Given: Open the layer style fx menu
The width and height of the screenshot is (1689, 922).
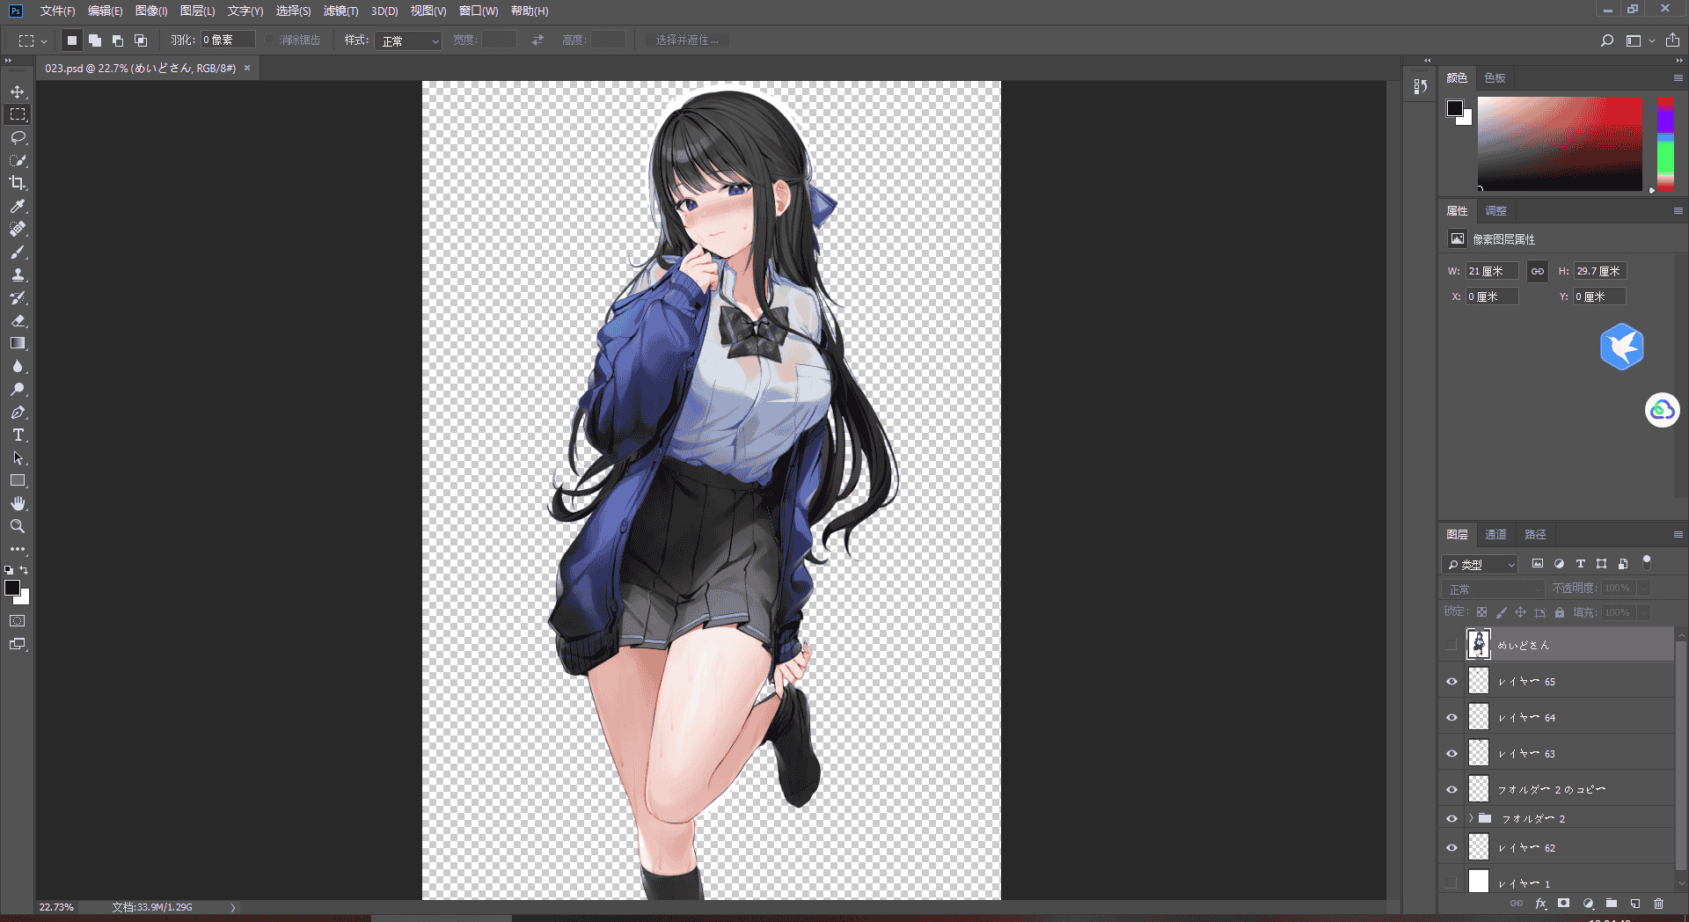Looking at the screenshot, I should click(x=1540, y=904).
